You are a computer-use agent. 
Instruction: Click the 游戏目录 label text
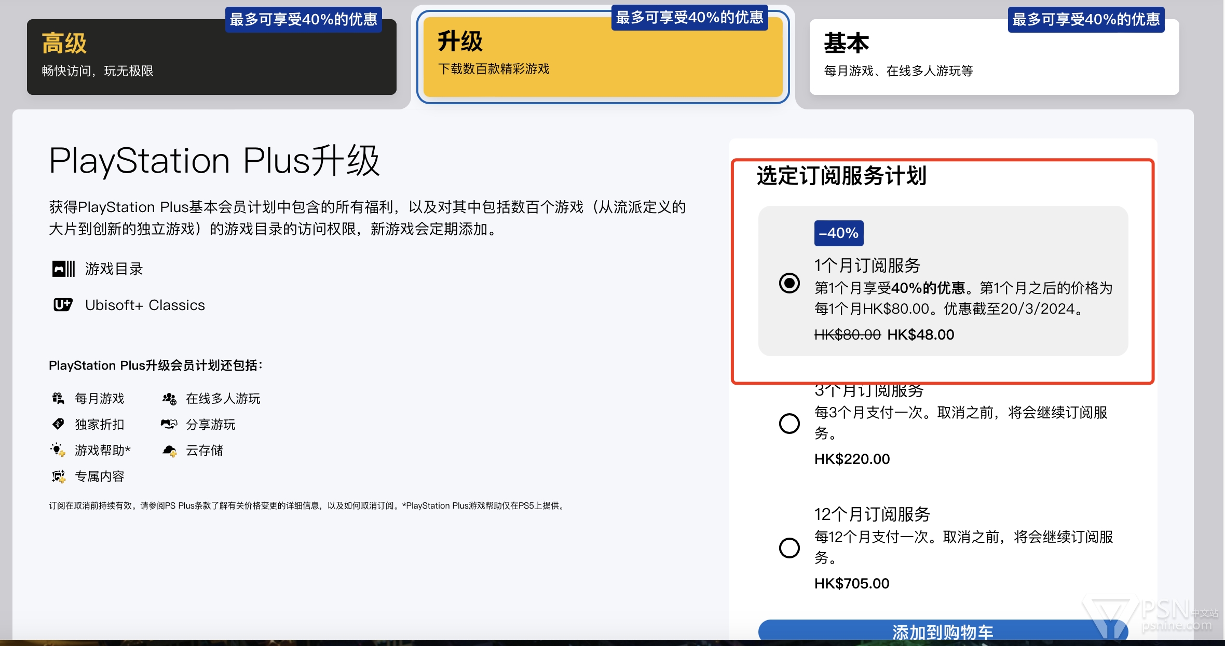pyautogui.click(x=114, y=269)
